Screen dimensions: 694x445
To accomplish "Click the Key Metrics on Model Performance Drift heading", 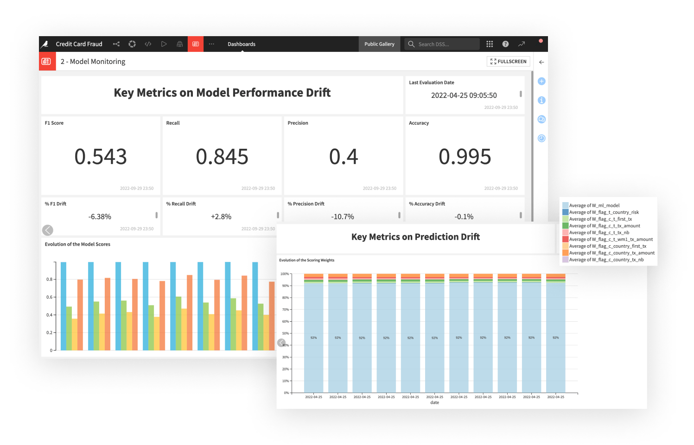I will [222, 93].
